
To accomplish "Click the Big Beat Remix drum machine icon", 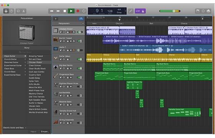I will pos(56,67).
